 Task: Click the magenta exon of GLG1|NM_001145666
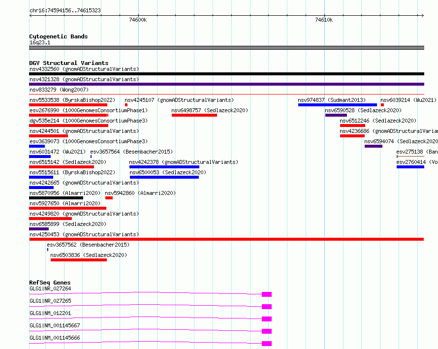coord(267,344)
